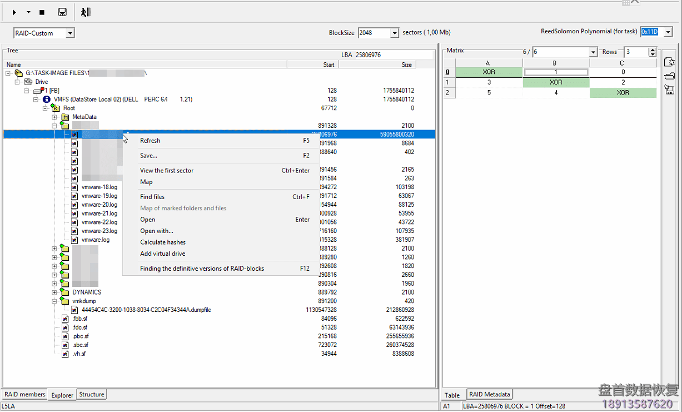682x412 pixels.
Task: Select the green XOR cell in column A
Action: 489,72
